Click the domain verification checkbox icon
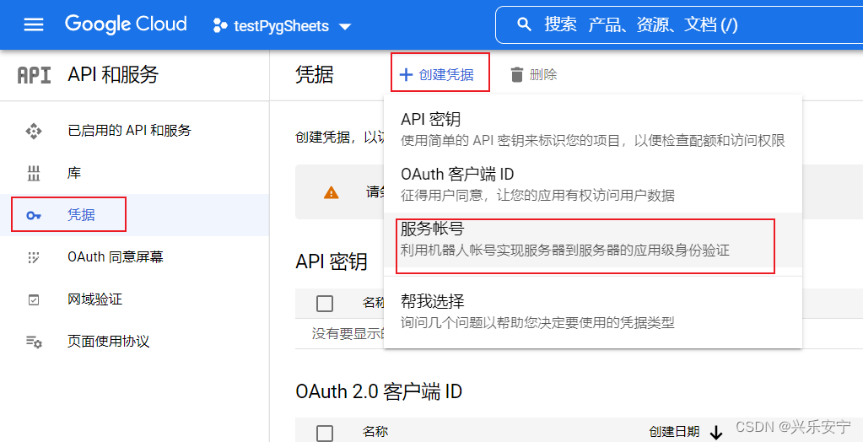 (x=34, y=300)
